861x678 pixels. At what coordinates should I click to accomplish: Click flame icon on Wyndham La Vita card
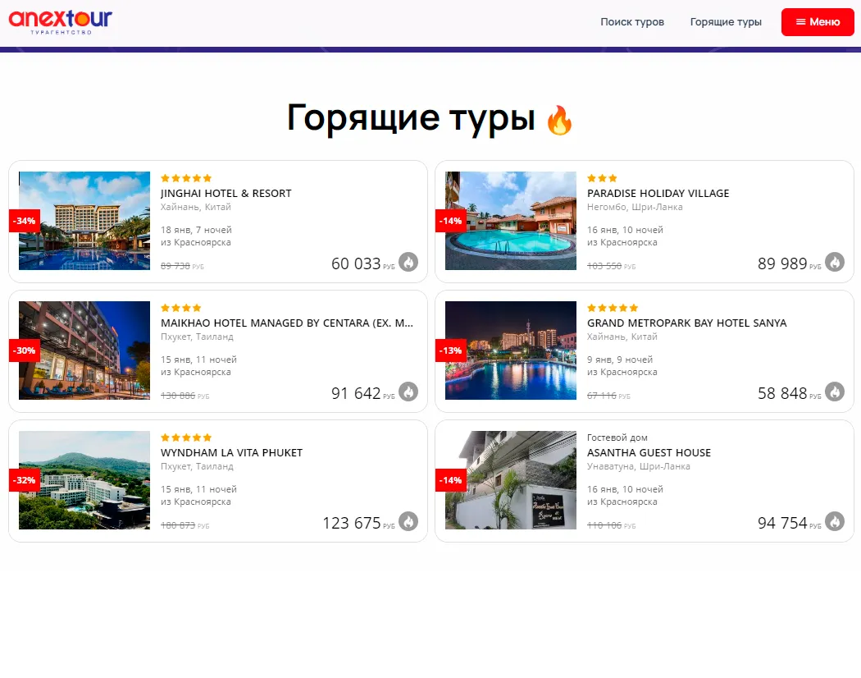point(408,521)
